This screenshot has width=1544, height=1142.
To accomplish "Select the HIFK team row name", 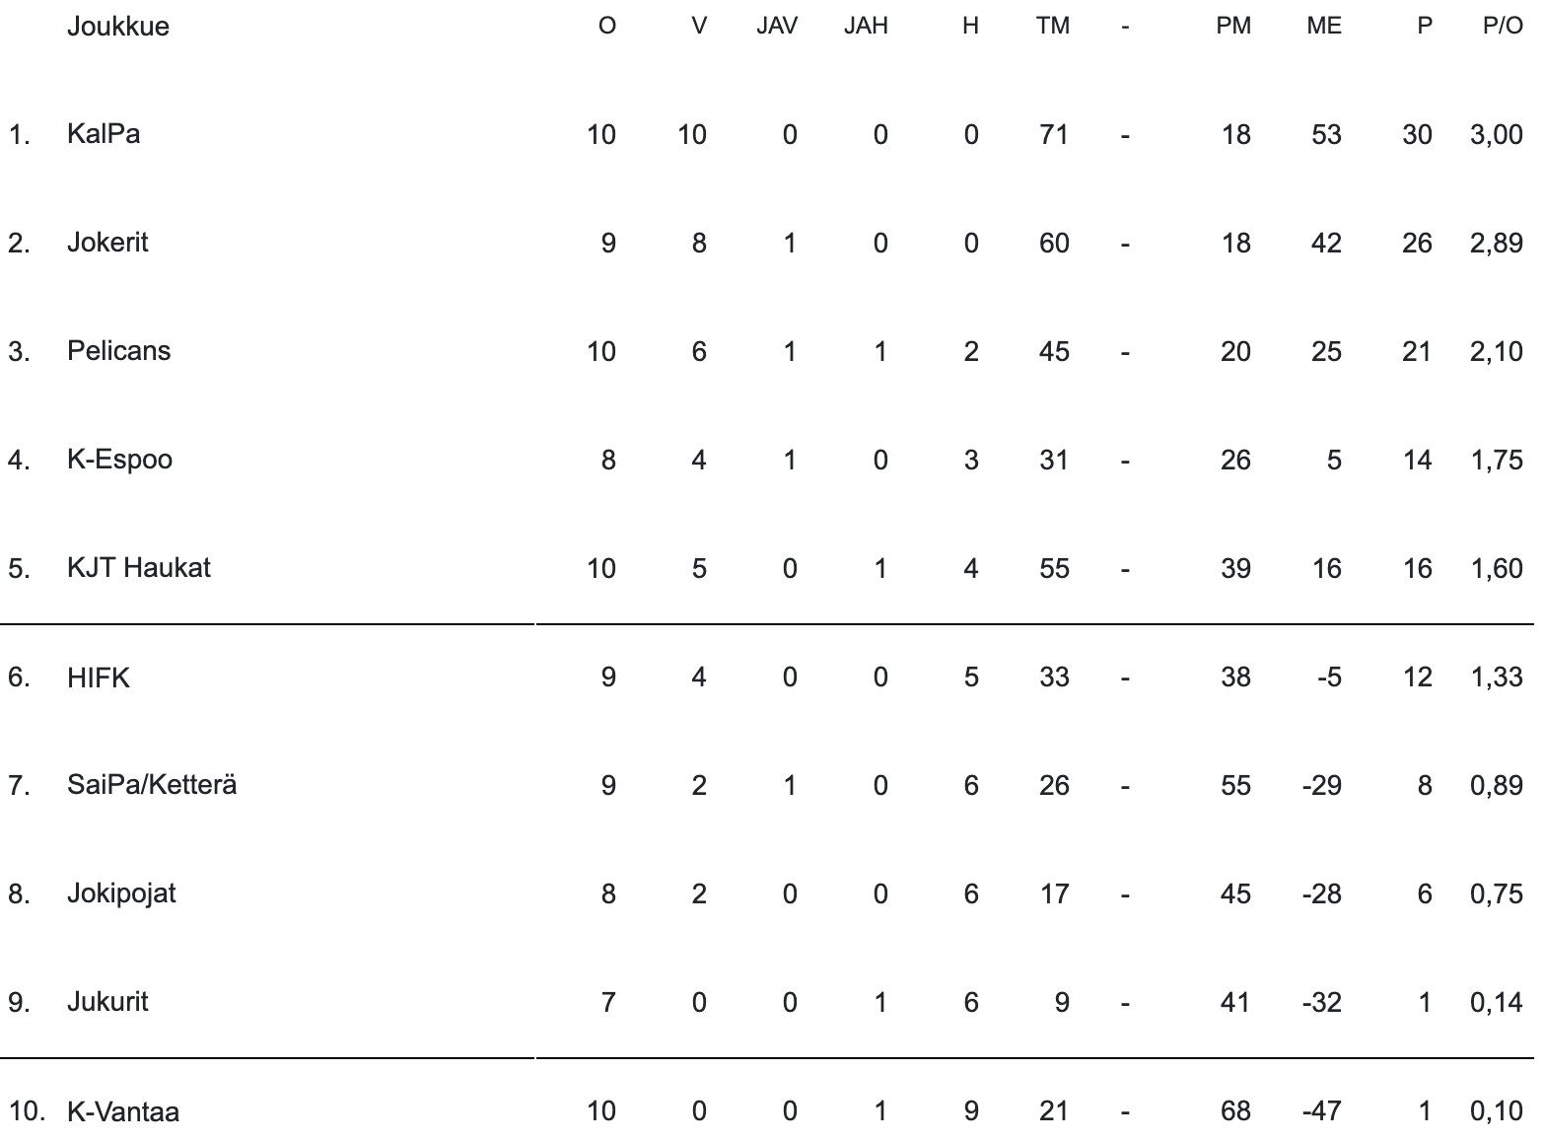I will pyautogui.click(x=99, y=678).
